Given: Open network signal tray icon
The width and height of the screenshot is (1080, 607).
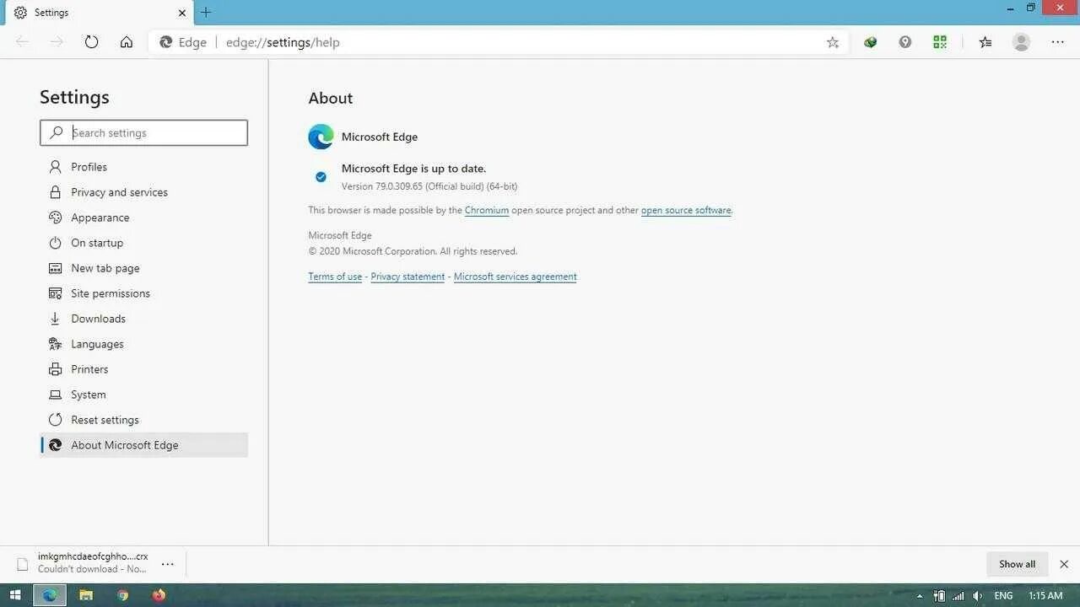Looking at the screenshot, I should click(x=958, y=596).
